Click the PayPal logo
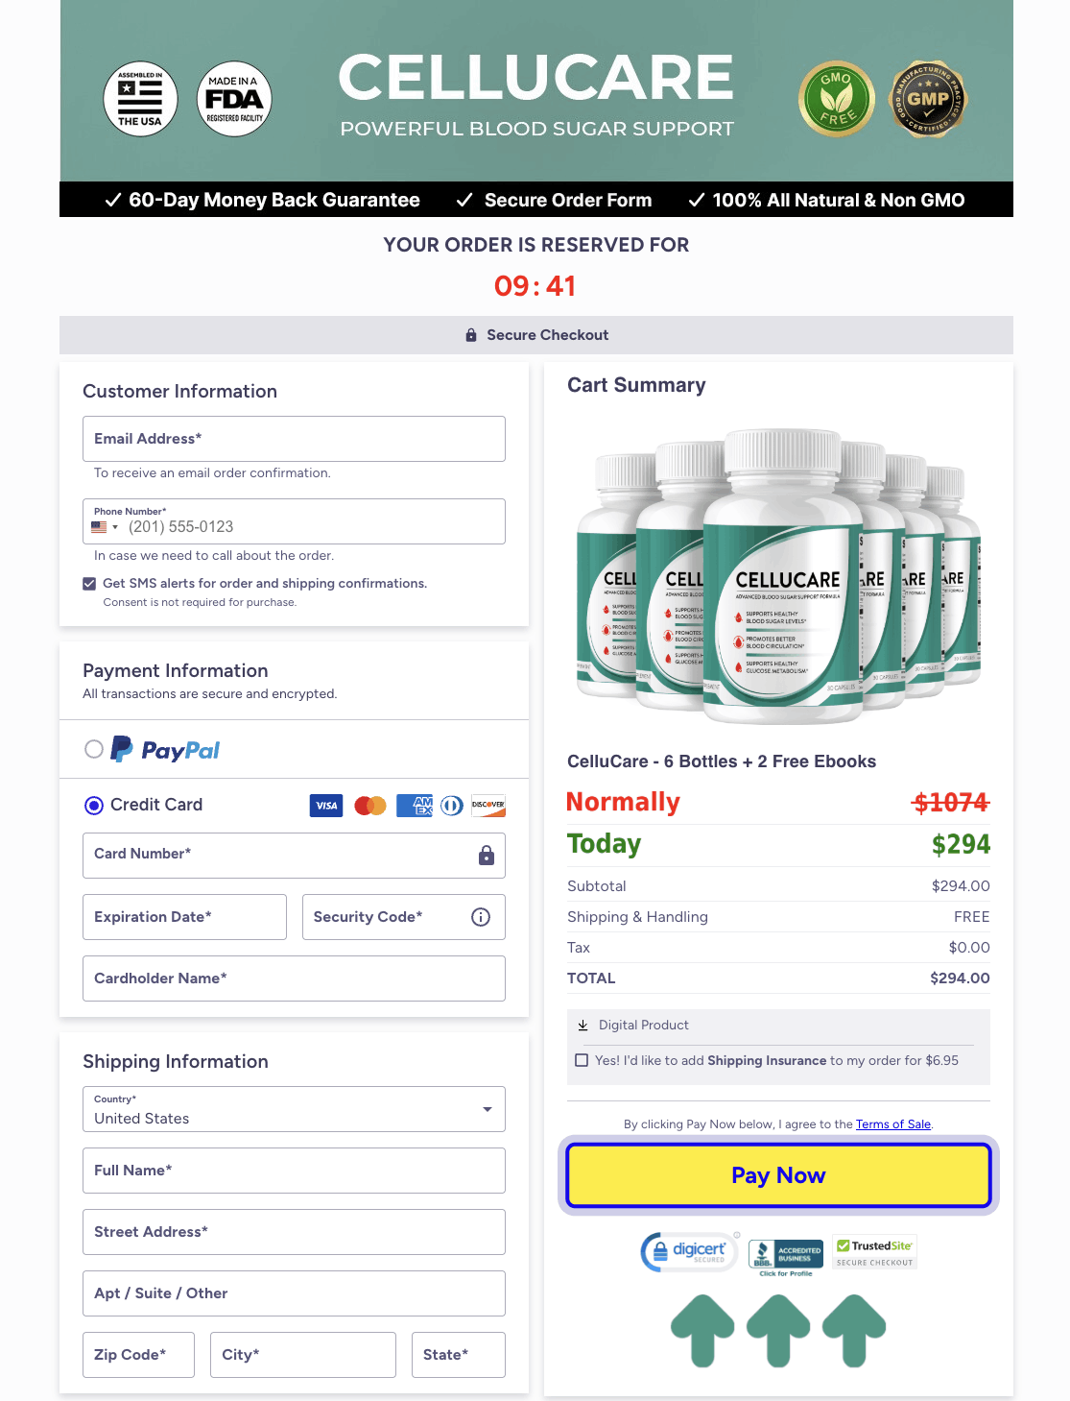1070x1401 pixels. [x=165, y=749]
